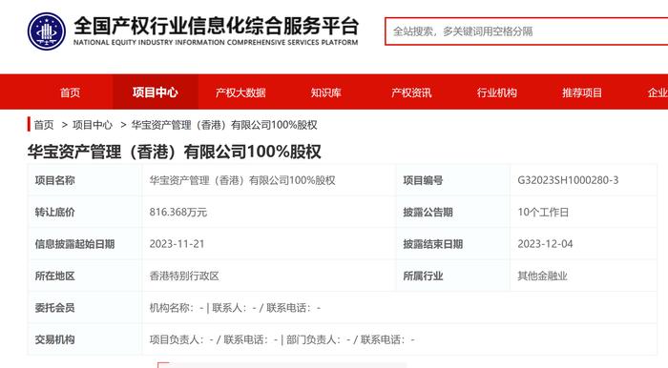Click the 首页 breadcrumb link
Image resolution: width=668 pixels, height=368 pixels.
(44, 125)
